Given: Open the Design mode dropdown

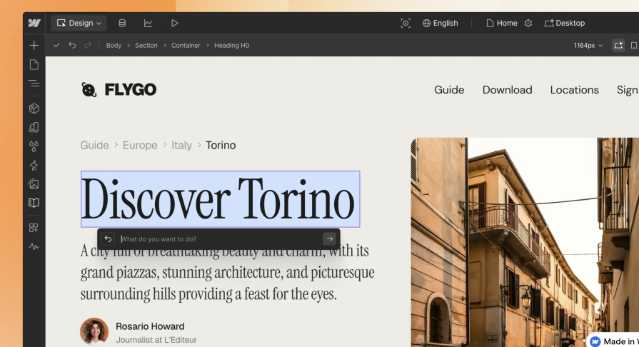Looking at the screenshot, I should click(79, 24).
